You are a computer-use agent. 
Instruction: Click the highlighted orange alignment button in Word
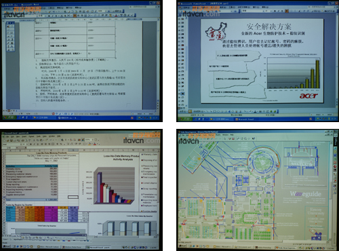pos(75,16)
